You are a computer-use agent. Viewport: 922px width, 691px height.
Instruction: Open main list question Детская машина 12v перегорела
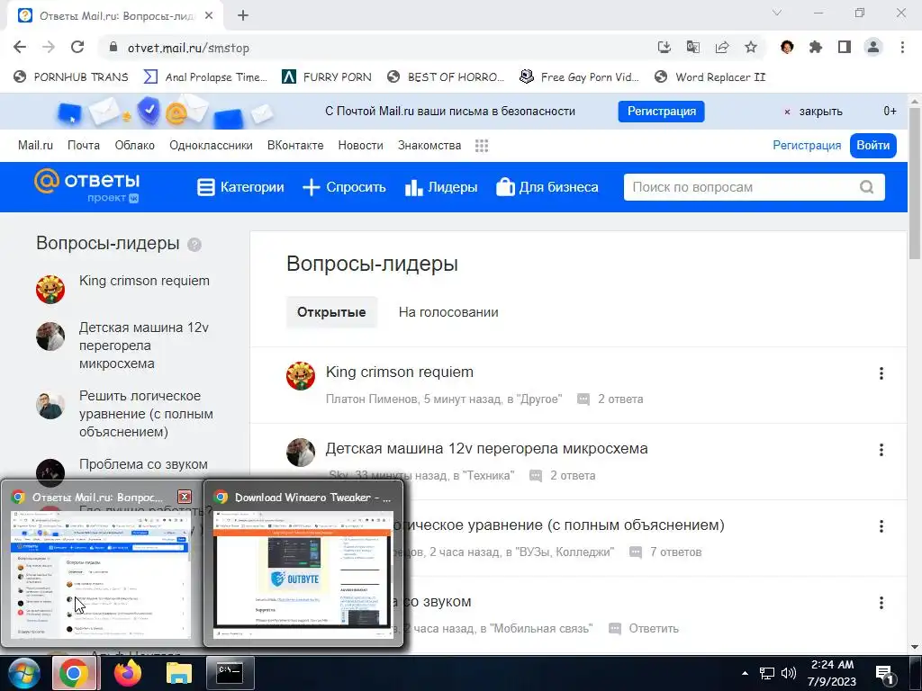(486, 448)
